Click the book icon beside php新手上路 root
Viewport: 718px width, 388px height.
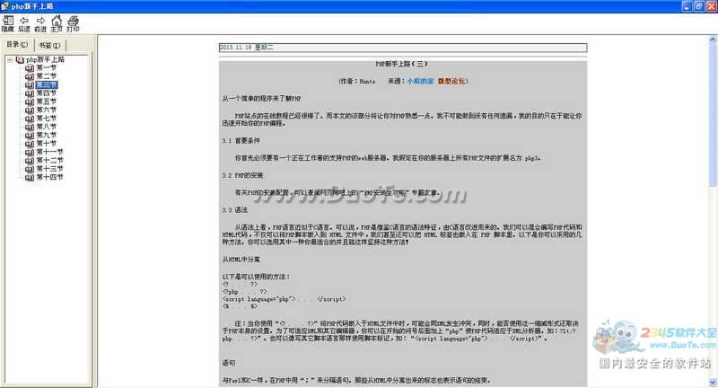20,60
